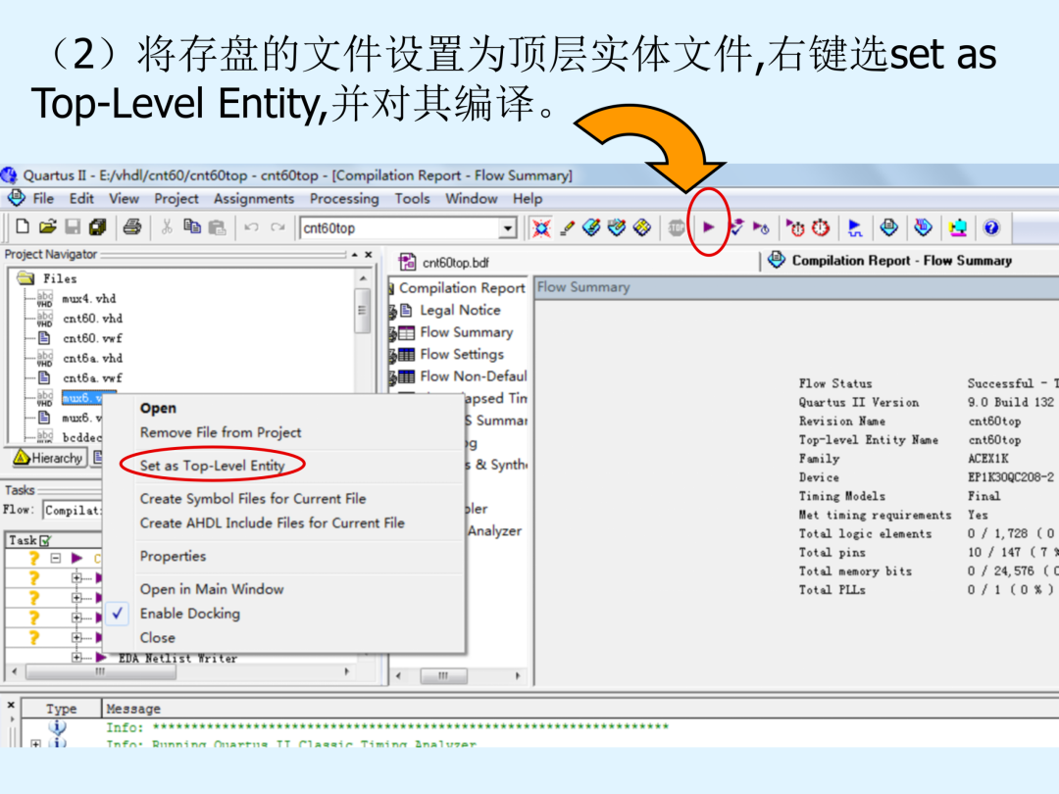Click the EP1K30QC208-2 device value
The image size is (1059, 794).
(1010, 477)
